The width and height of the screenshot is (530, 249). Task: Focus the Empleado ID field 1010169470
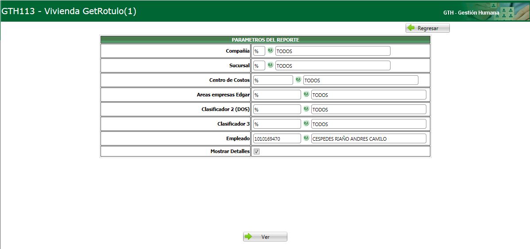pos(277,138)
